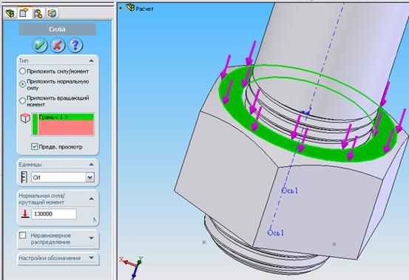Viewport: 409px width, 280px height.
Task: Expand 'Неравномерное распределение' section
Action: click(91, 238)
